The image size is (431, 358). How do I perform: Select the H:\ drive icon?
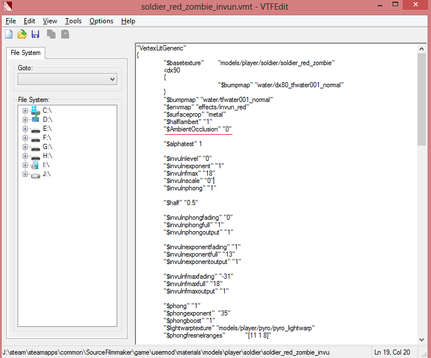point(36,157)
